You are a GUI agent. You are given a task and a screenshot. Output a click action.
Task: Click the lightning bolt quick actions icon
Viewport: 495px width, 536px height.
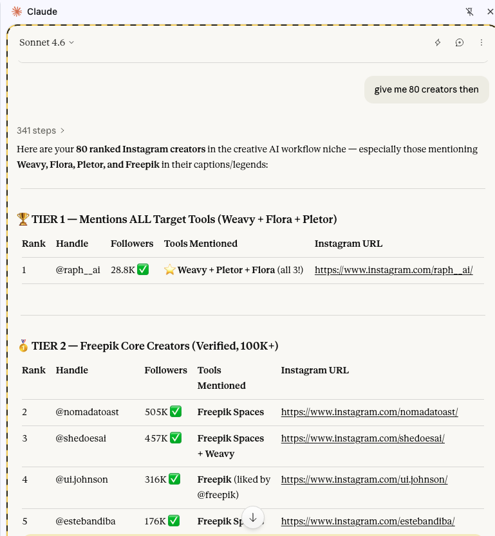(438, 42)
